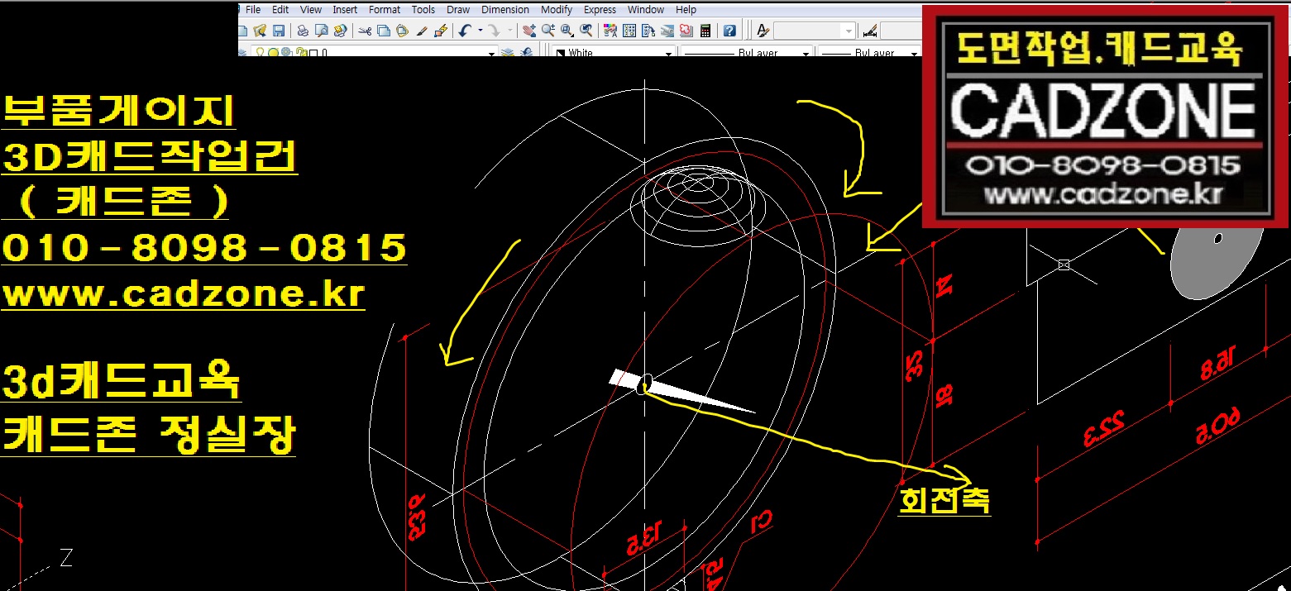Image resolution: width=1291 pixels, height=591 pixels.
Task: Activate Zoom Realtime magnifier
Action: pyautogui.click(x=548, y=31)
